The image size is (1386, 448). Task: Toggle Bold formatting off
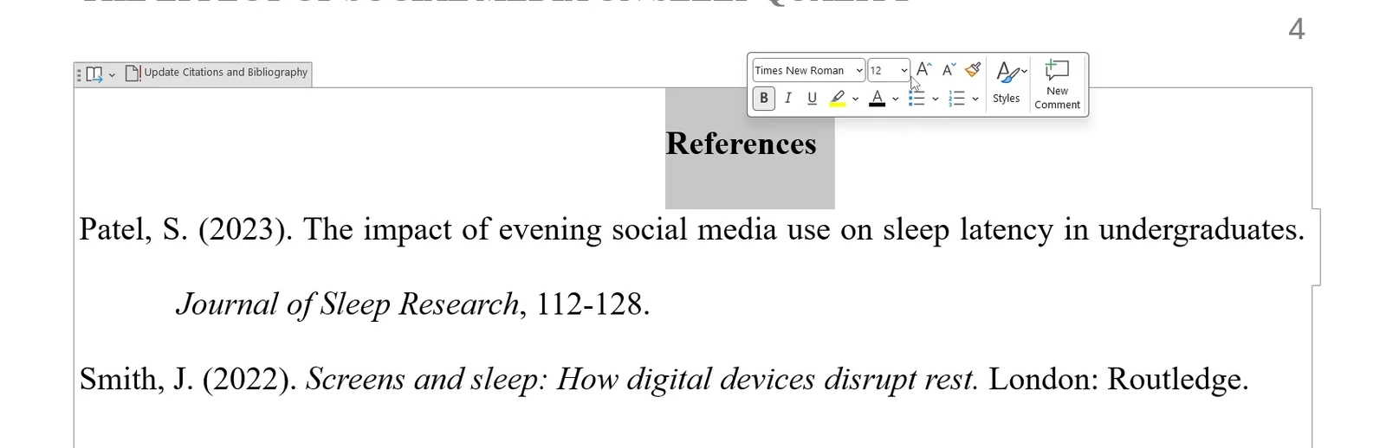[x=763, y=98]
